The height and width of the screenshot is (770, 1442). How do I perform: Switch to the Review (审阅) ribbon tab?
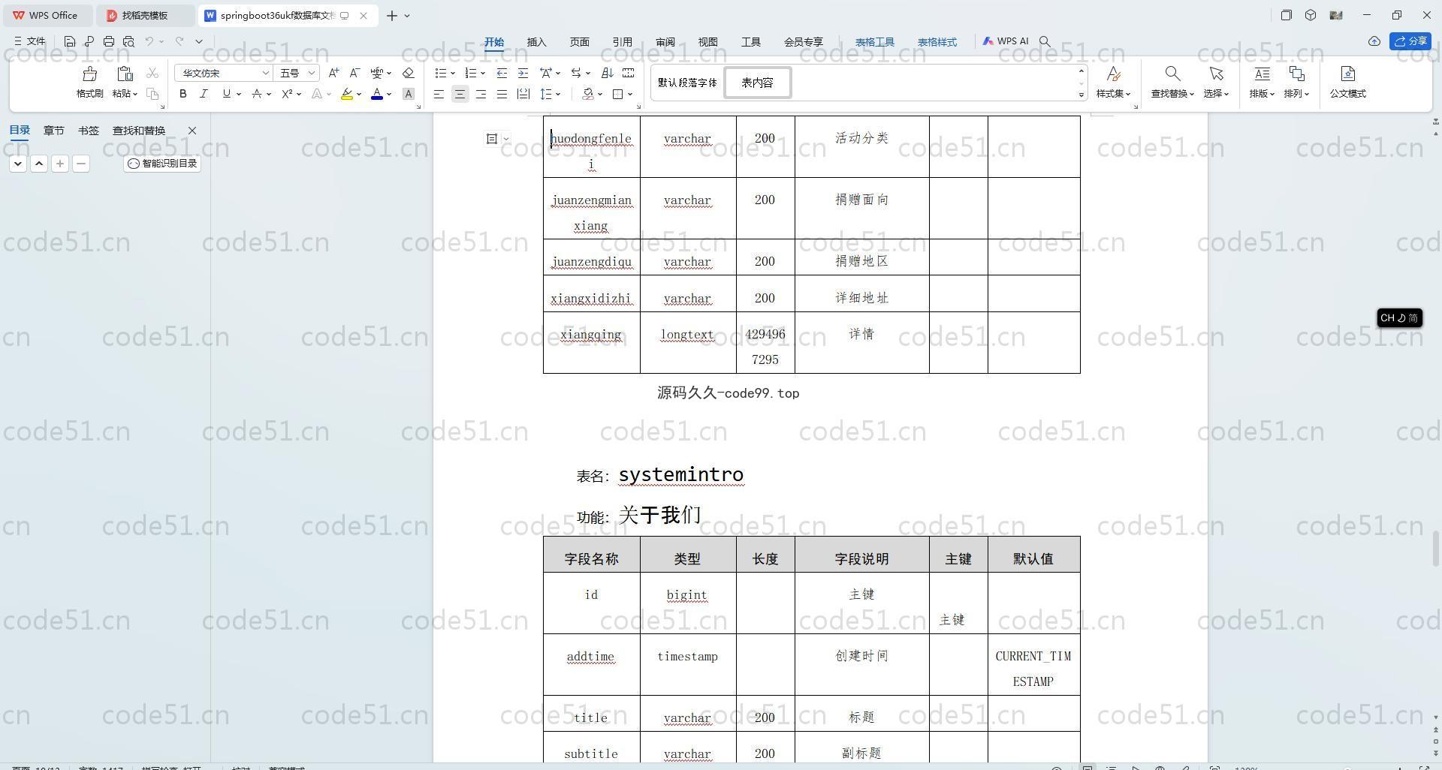click(x=665, y=42)
